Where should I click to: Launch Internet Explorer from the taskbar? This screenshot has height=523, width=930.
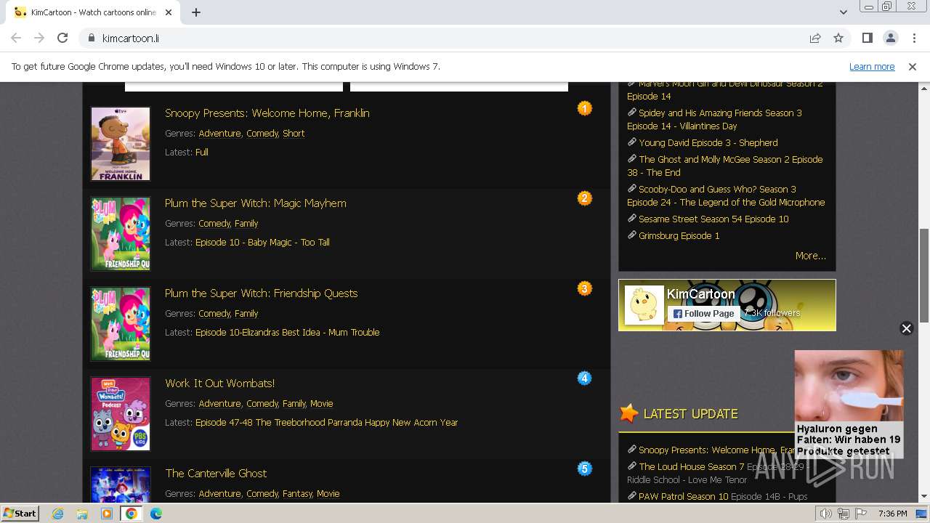coord(57,514)
